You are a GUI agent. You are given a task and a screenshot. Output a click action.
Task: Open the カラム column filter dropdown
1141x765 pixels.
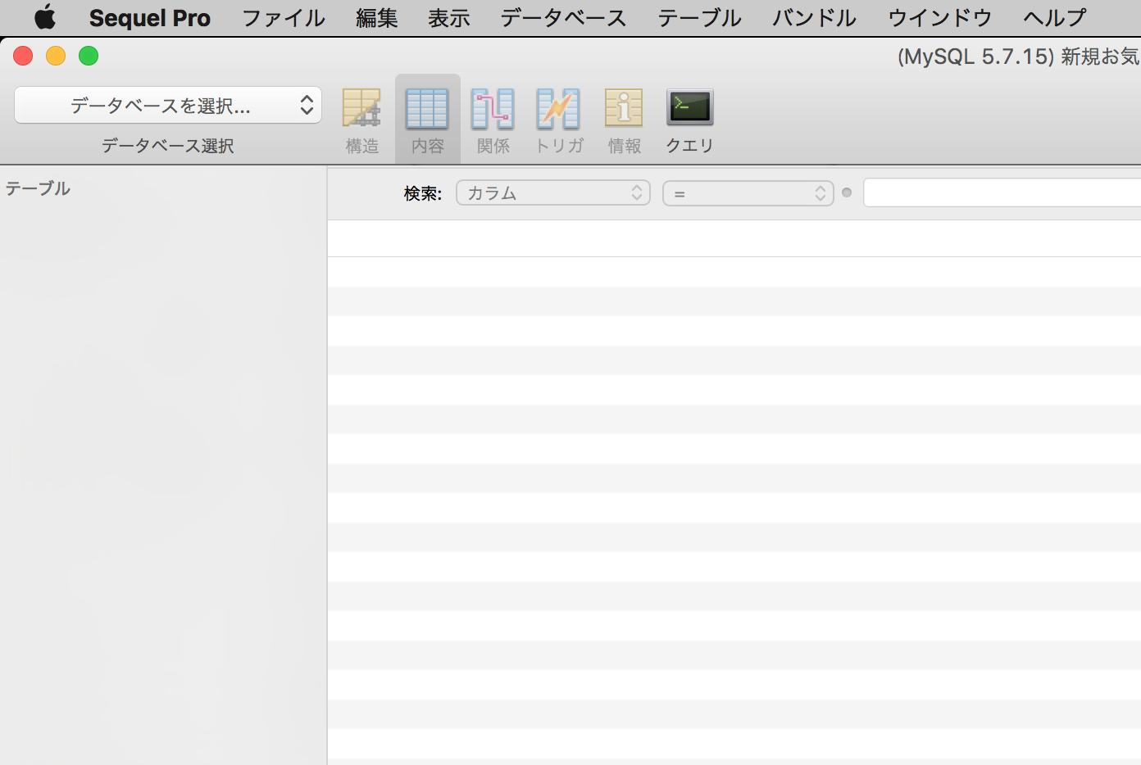tap(553, 193)
